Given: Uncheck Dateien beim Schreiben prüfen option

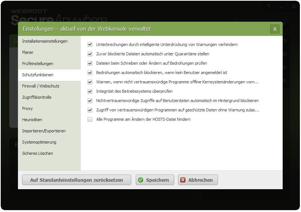Looking at the screenshot, I should [90, 63].
